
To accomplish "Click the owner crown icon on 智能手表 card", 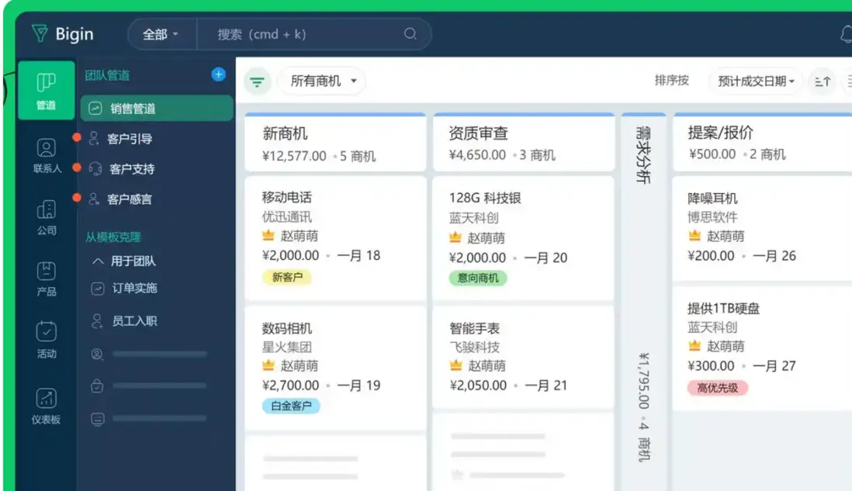I will [456, 365].
